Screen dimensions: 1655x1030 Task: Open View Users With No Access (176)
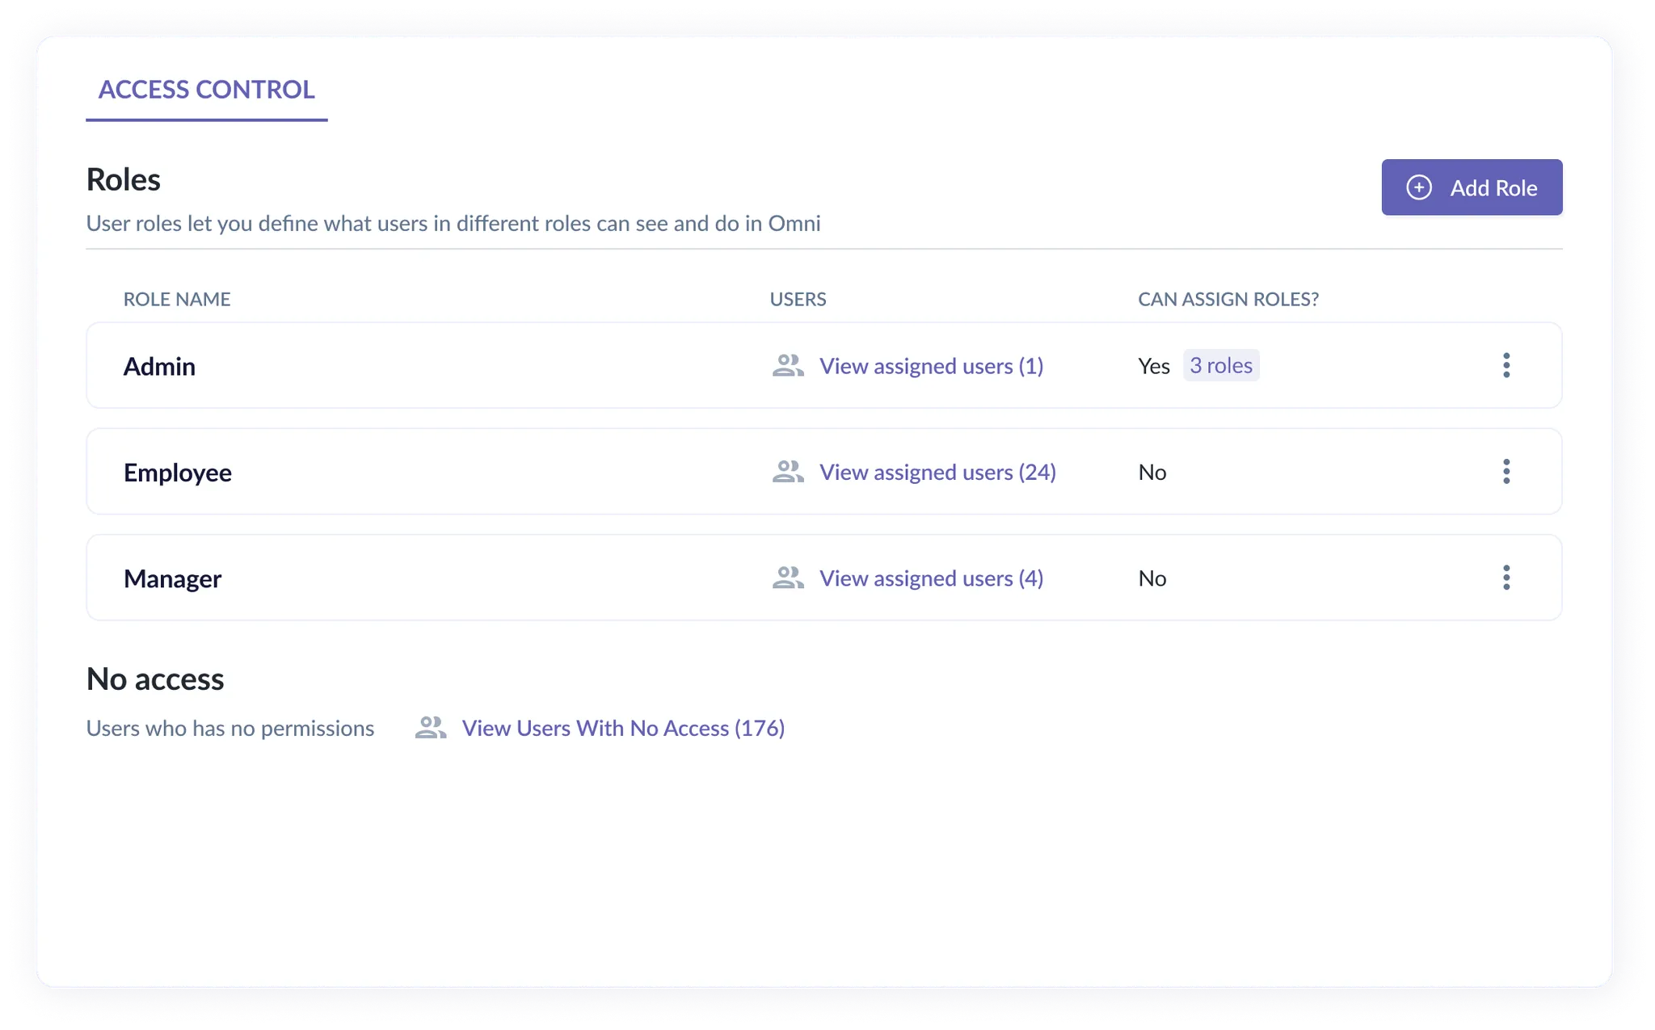(623, 728)
